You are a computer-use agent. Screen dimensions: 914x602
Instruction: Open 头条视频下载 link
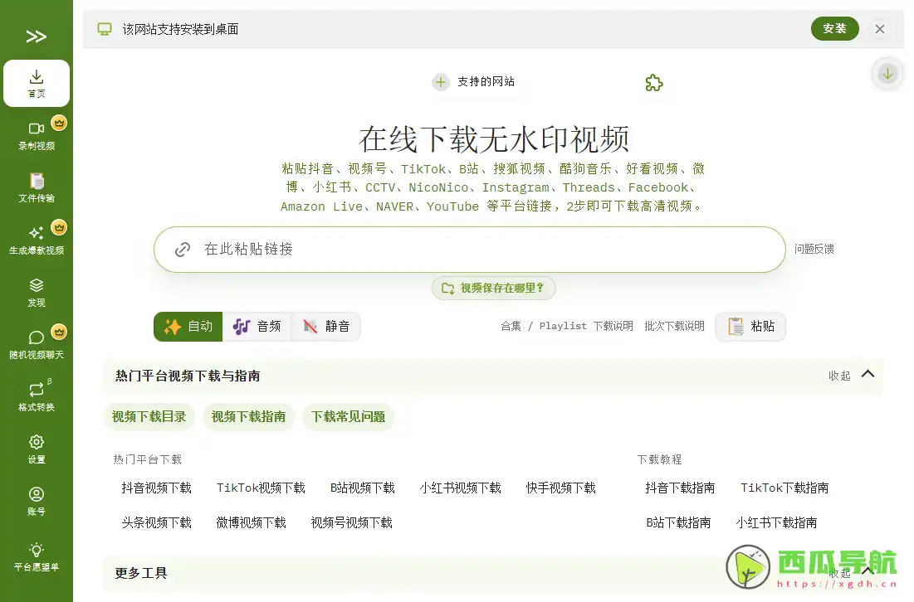point(156,523)
